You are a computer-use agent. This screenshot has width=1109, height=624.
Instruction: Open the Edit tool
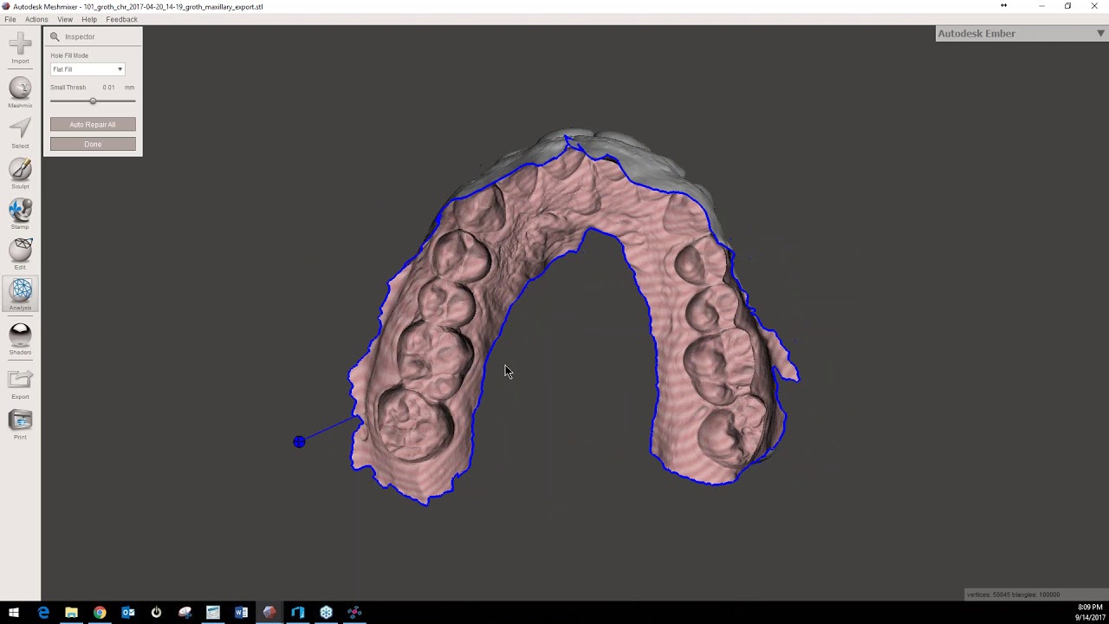click(20, 255)
